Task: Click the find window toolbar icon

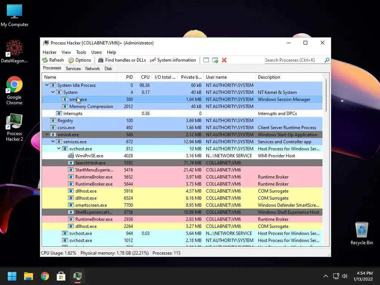Action: [x=206, y=60]
